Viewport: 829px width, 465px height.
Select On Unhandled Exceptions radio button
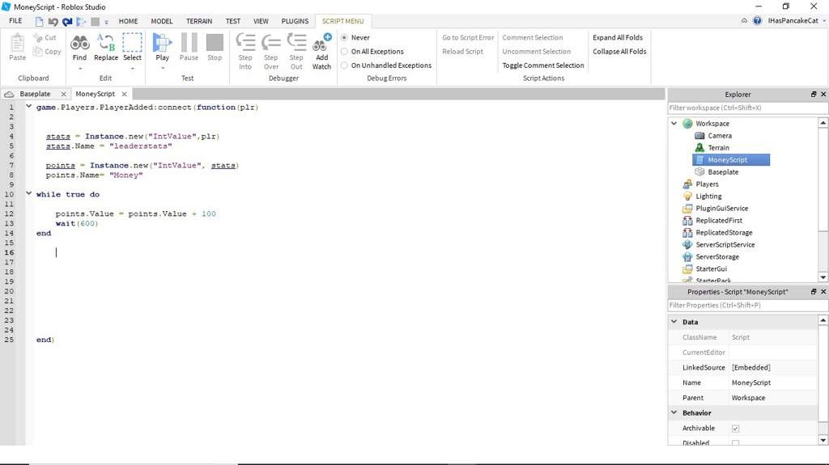[344, 66]
